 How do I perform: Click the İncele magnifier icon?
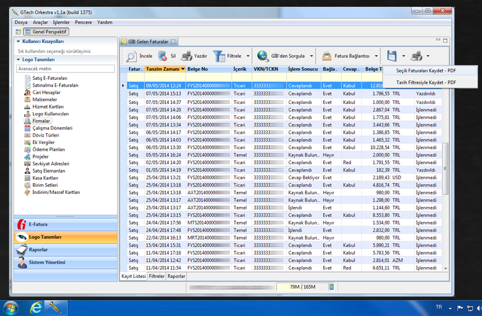pos(131,56)
